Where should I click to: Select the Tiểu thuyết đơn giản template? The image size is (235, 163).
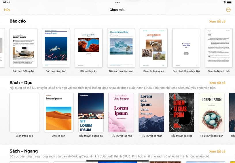(x=212, y=112)
